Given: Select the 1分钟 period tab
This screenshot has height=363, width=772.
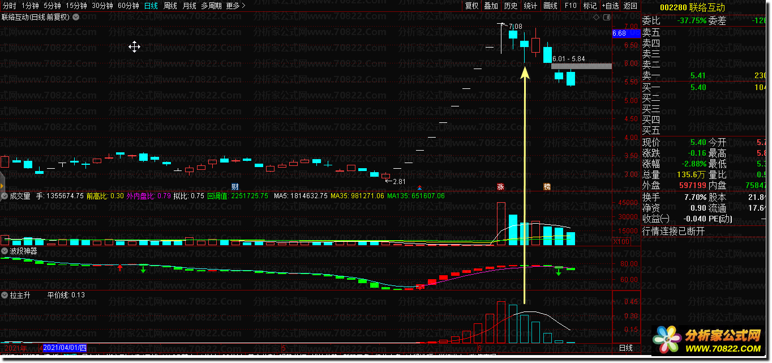Looking at the screenshot, I should coord(30,6).
